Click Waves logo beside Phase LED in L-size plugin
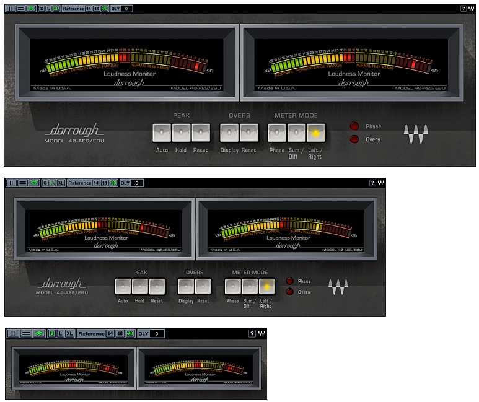This screenshot has height=402, width=479. coord(338,287)
